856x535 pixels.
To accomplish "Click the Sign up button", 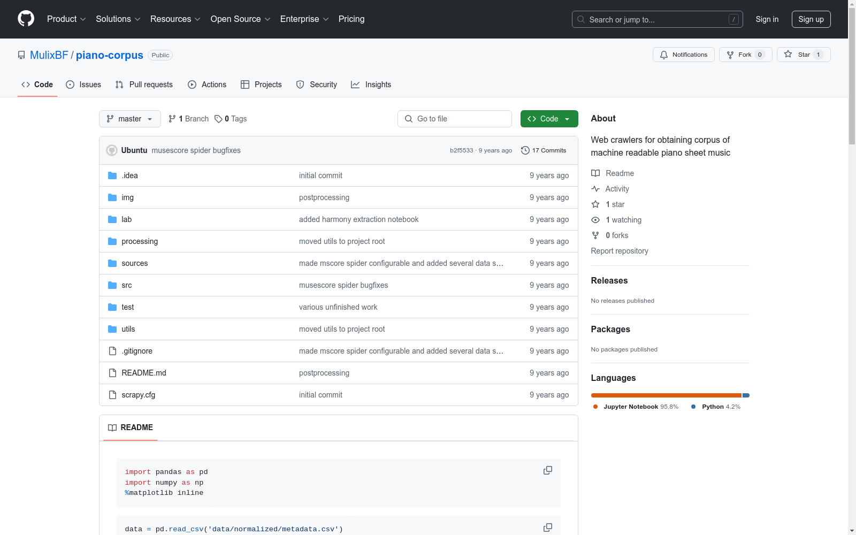I will point(811,19).
